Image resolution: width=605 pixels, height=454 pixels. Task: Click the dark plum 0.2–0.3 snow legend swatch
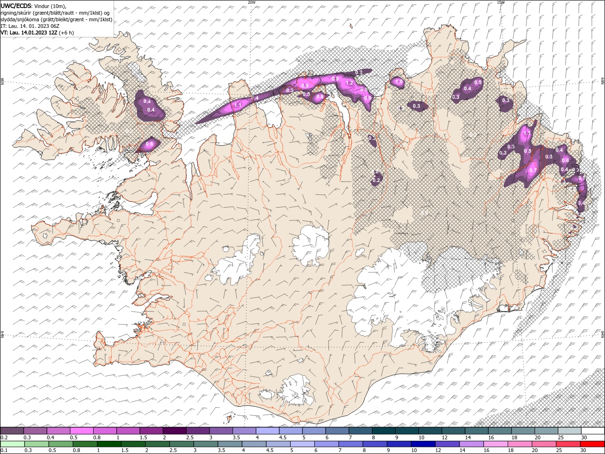click(x=12, y=431)
